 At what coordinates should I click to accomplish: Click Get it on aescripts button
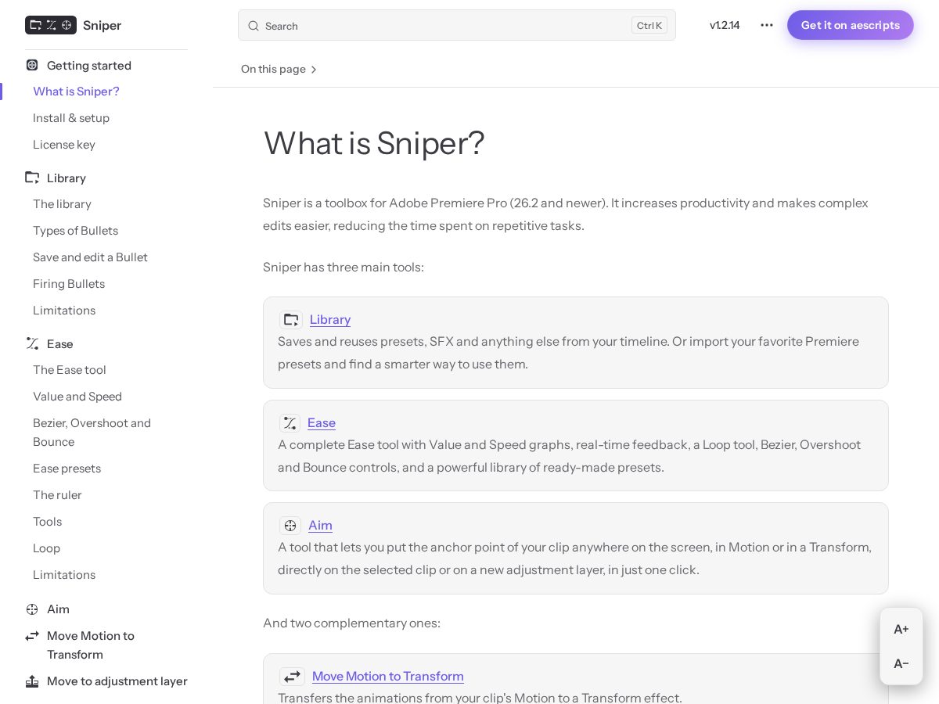[x=851, y=25]
